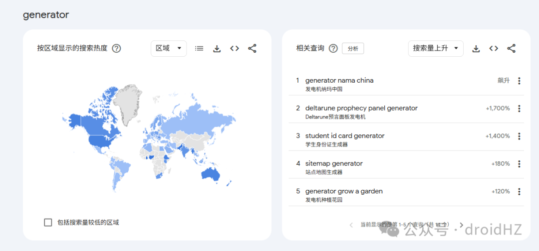Click translation text 站点地图生成器
Image resolution: width=539 pixels, height=251 pixels.
click(324, 172)
